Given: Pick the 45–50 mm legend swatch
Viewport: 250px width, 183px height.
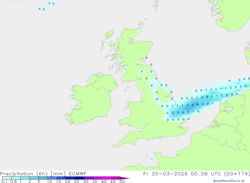Looking at the screenshot, I should (x=116, y=178).
